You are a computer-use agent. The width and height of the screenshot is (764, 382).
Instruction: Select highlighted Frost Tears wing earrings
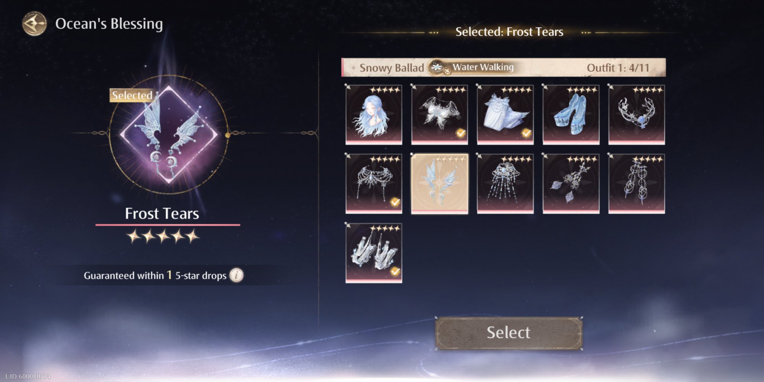pos(439,184)
